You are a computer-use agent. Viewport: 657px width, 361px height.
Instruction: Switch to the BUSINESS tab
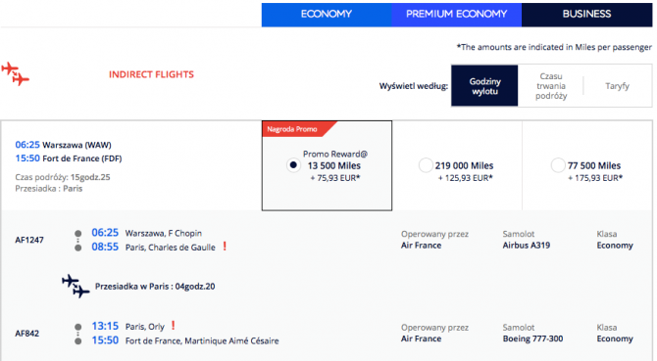pyautogui.click(x=587, y=15)
